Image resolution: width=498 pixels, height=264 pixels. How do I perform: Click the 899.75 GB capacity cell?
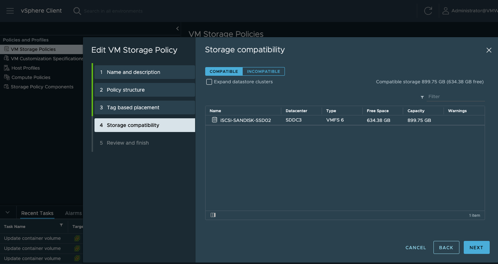pyautogui.click(x=419, y=120)
